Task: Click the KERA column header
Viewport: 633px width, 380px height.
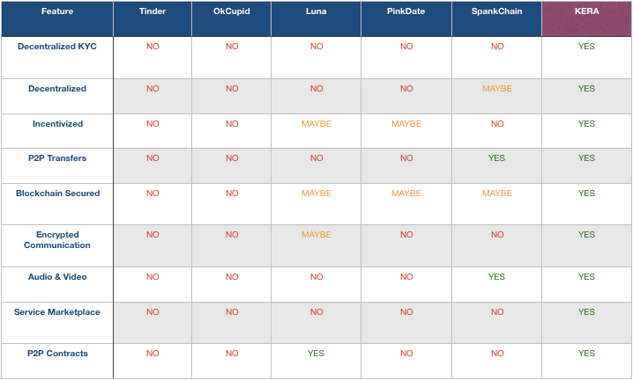Action: 586,18
